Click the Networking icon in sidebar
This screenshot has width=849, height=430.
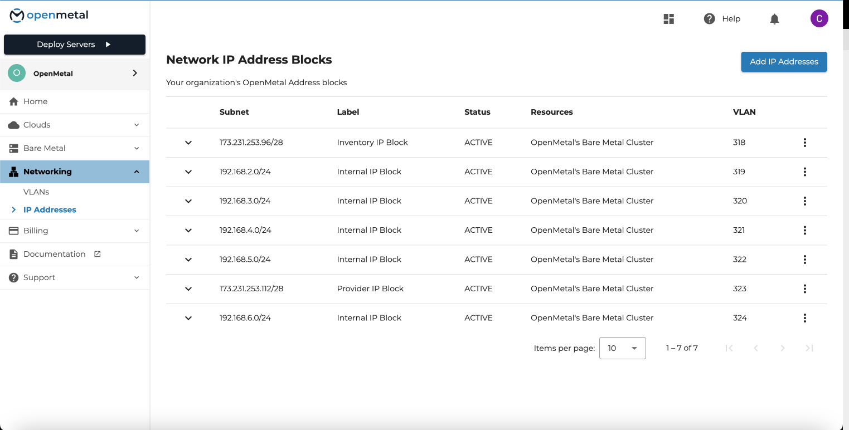(12, 172)
